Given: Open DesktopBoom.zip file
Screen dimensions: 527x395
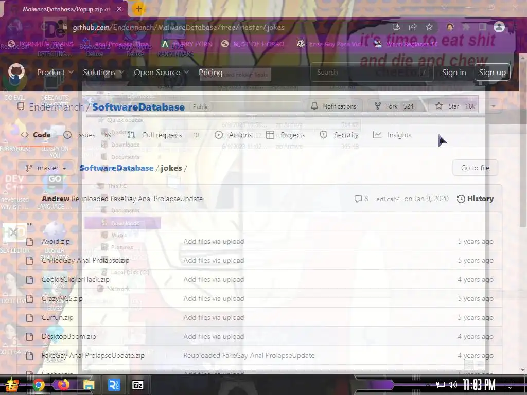Looking at the screenshot, I should coord(69,336).
